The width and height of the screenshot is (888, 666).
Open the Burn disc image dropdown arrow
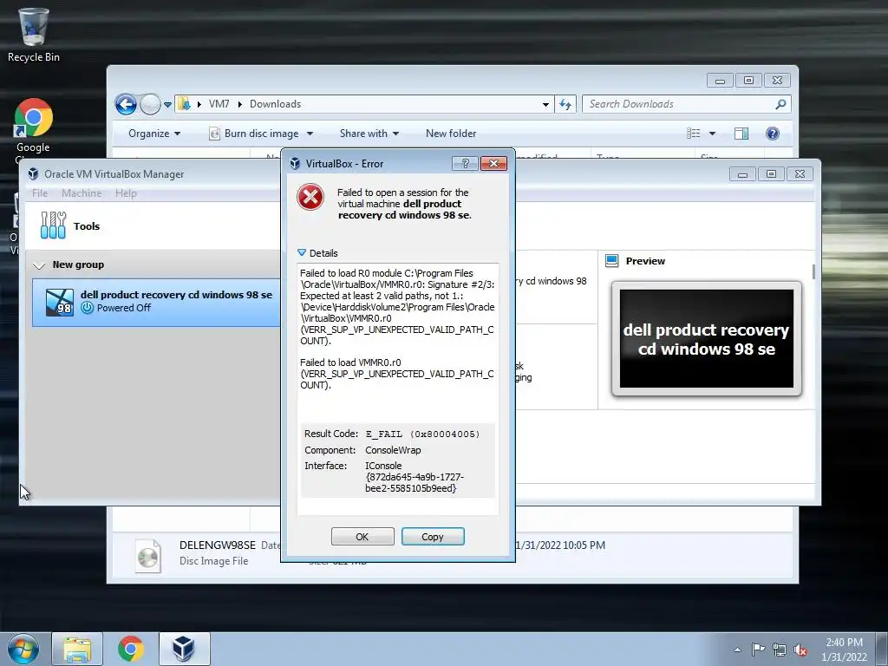coord(310,134)
